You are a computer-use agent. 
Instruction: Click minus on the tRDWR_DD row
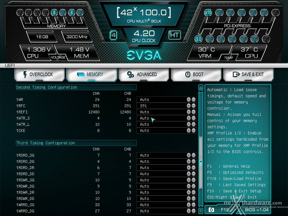point(193,199)
